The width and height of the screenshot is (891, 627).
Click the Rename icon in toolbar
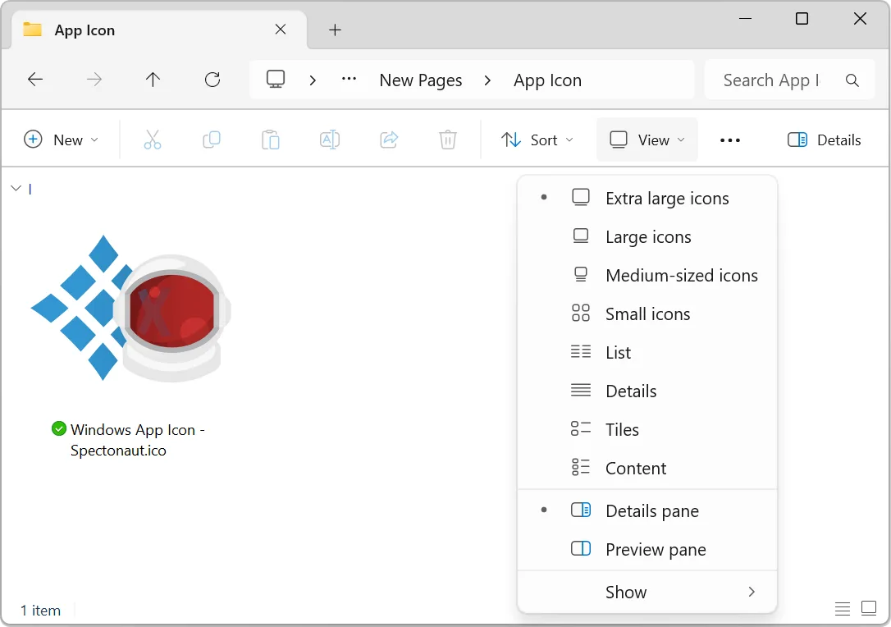click(330, 140)
